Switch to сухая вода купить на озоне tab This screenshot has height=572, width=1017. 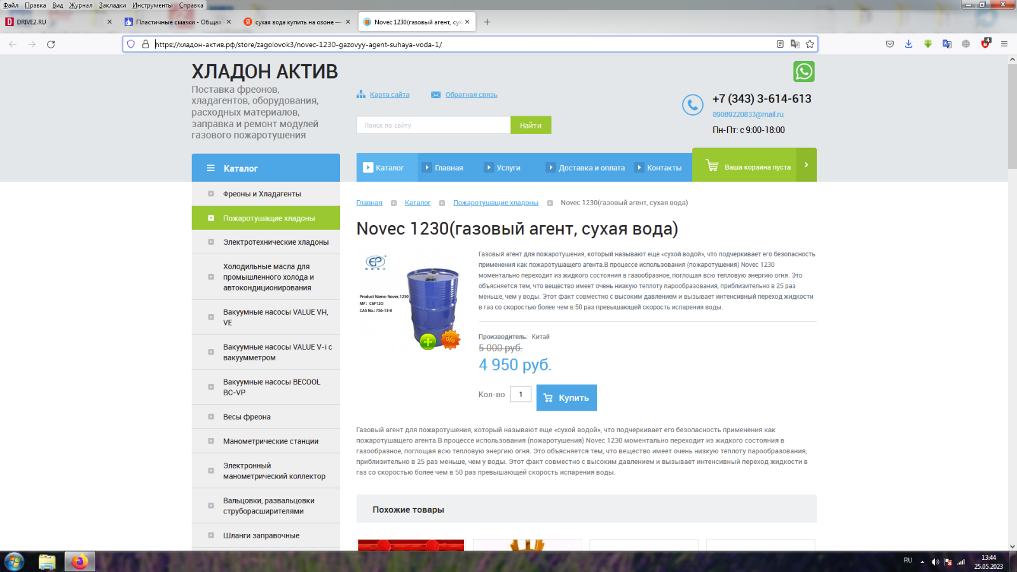coord(297,22)
